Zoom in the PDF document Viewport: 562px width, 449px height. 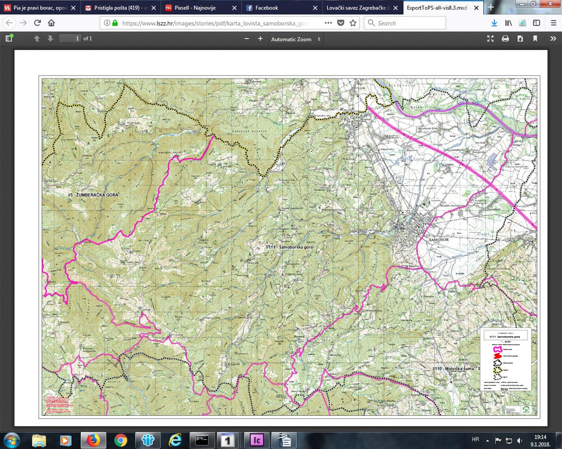pyautogui.click(x=261, y=39)
